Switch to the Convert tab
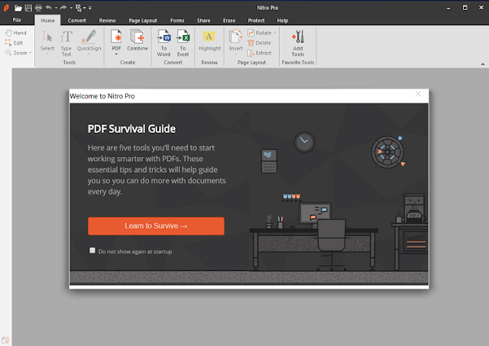This screenshot has width=489, height=346. [x=76, y=21]
